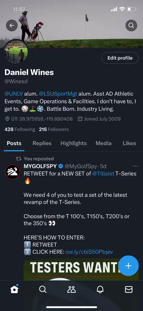Tap the back arrow icon
The width and height of the screenshot is (143, 311).
12,25
